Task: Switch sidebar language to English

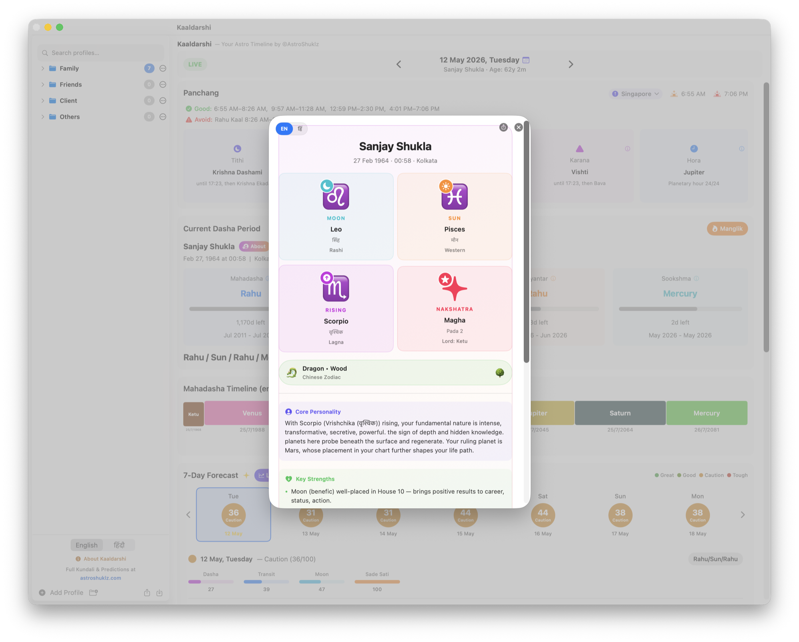Action: [x=86, y=545]
